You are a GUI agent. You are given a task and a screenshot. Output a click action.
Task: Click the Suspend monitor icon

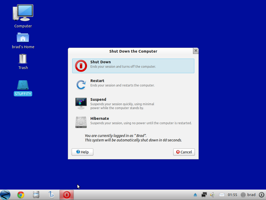81,103
